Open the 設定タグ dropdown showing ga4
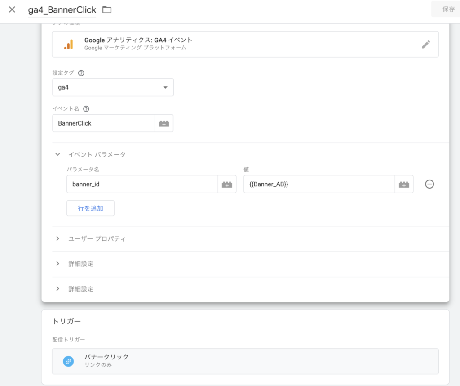The width and height of the screenshot is (460, 386). [113, 87]
